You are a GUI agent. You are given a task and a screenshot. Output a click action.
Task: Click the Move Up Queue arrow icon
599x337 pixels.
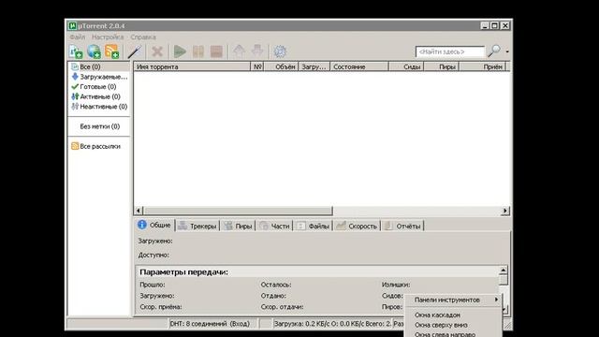click(240, 51)
